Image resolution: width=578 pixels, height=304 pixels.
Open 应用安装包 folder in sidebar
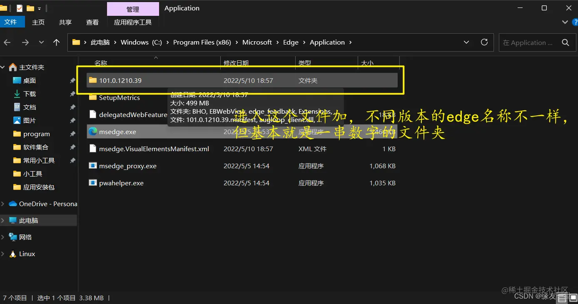point(39,187)
